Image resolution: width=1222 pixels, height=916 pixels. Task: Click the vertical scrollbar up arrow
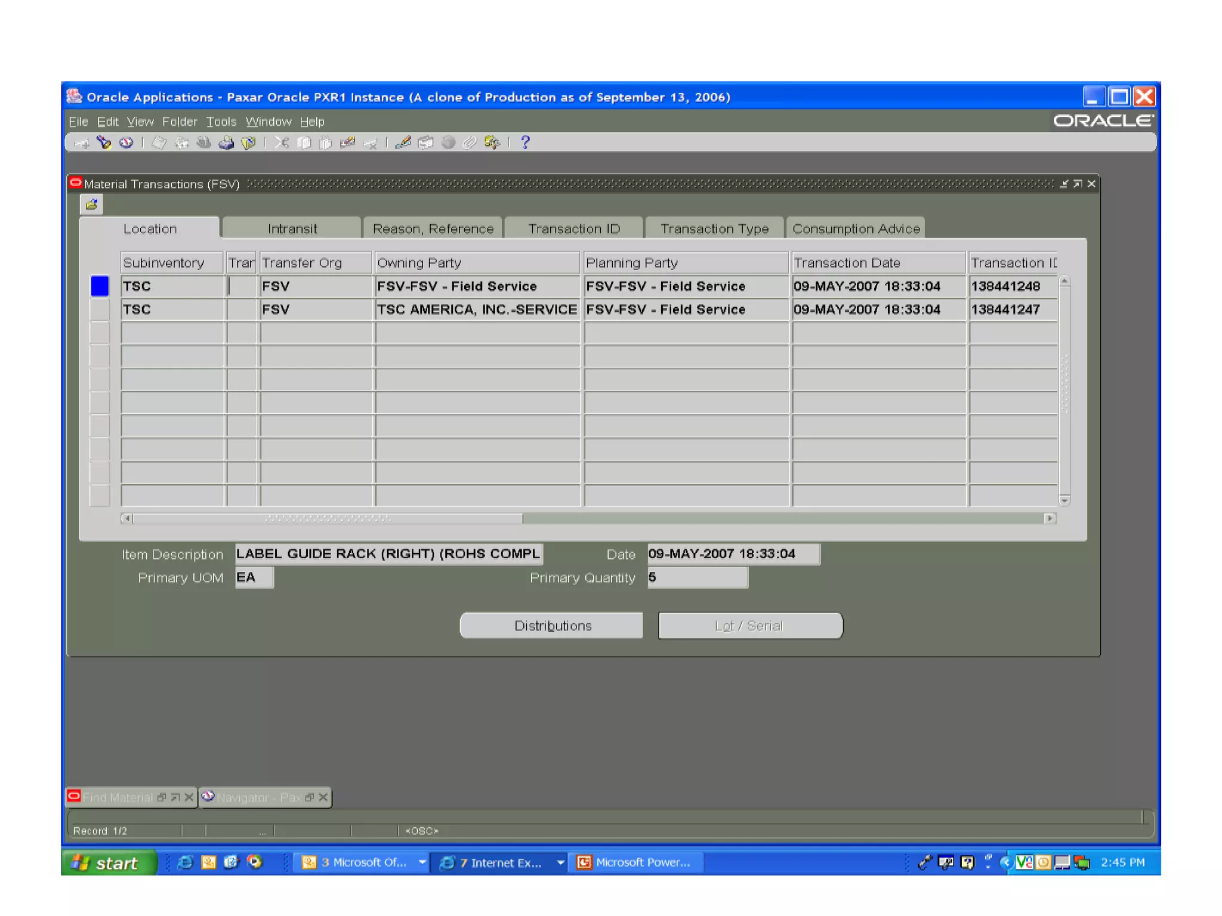pos(1064,281)
